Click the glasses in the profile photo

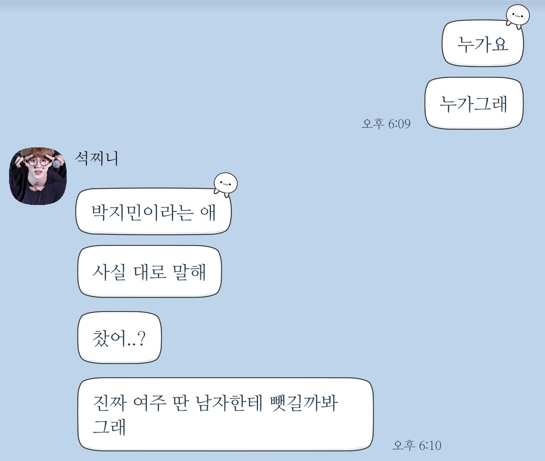(x=37, y=163)
